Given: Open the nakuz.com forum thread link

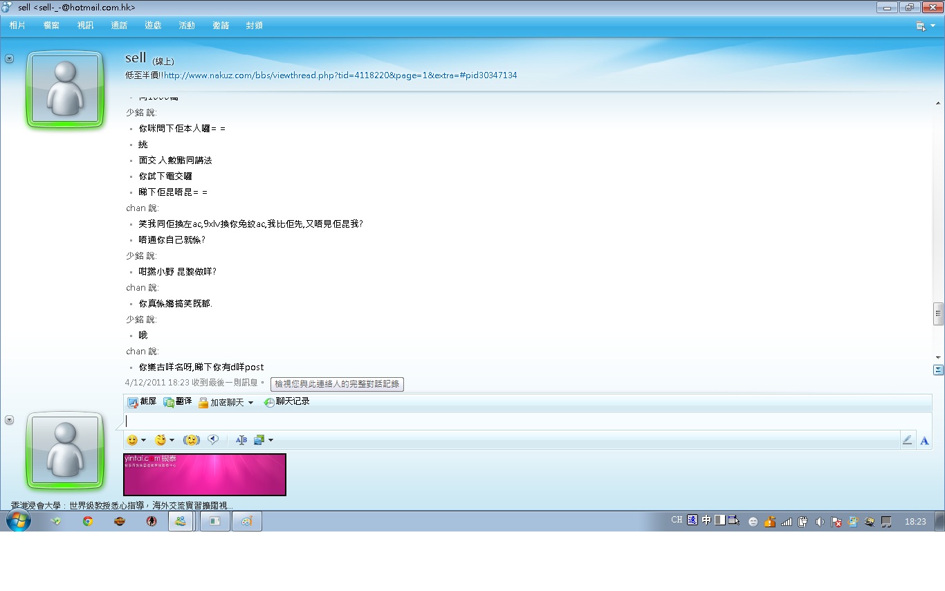Looking at the screenshot, I should pyautogui.click(x=340, y=75).
